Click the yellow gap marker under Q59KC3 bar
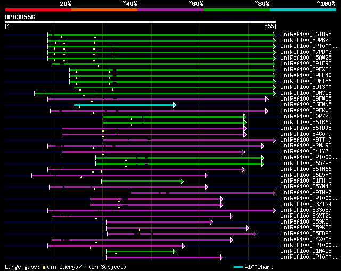 click(140, 230)
